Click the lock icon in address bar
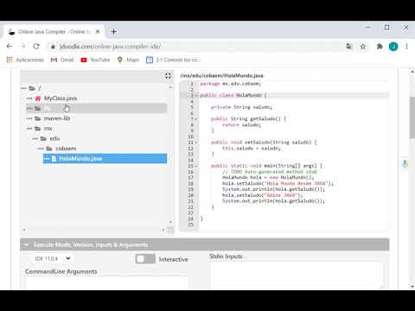Image resolution: width=415 pixels, height=311 pixels. [x=53, y=47]
